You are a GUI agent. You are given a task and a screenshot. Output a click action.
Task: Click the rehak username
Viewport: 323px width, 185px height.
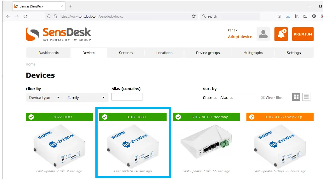click(x=233, y=30)
